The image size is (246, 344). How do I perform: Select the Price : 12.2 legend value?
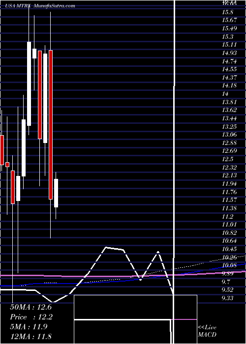tap(31, 317)
